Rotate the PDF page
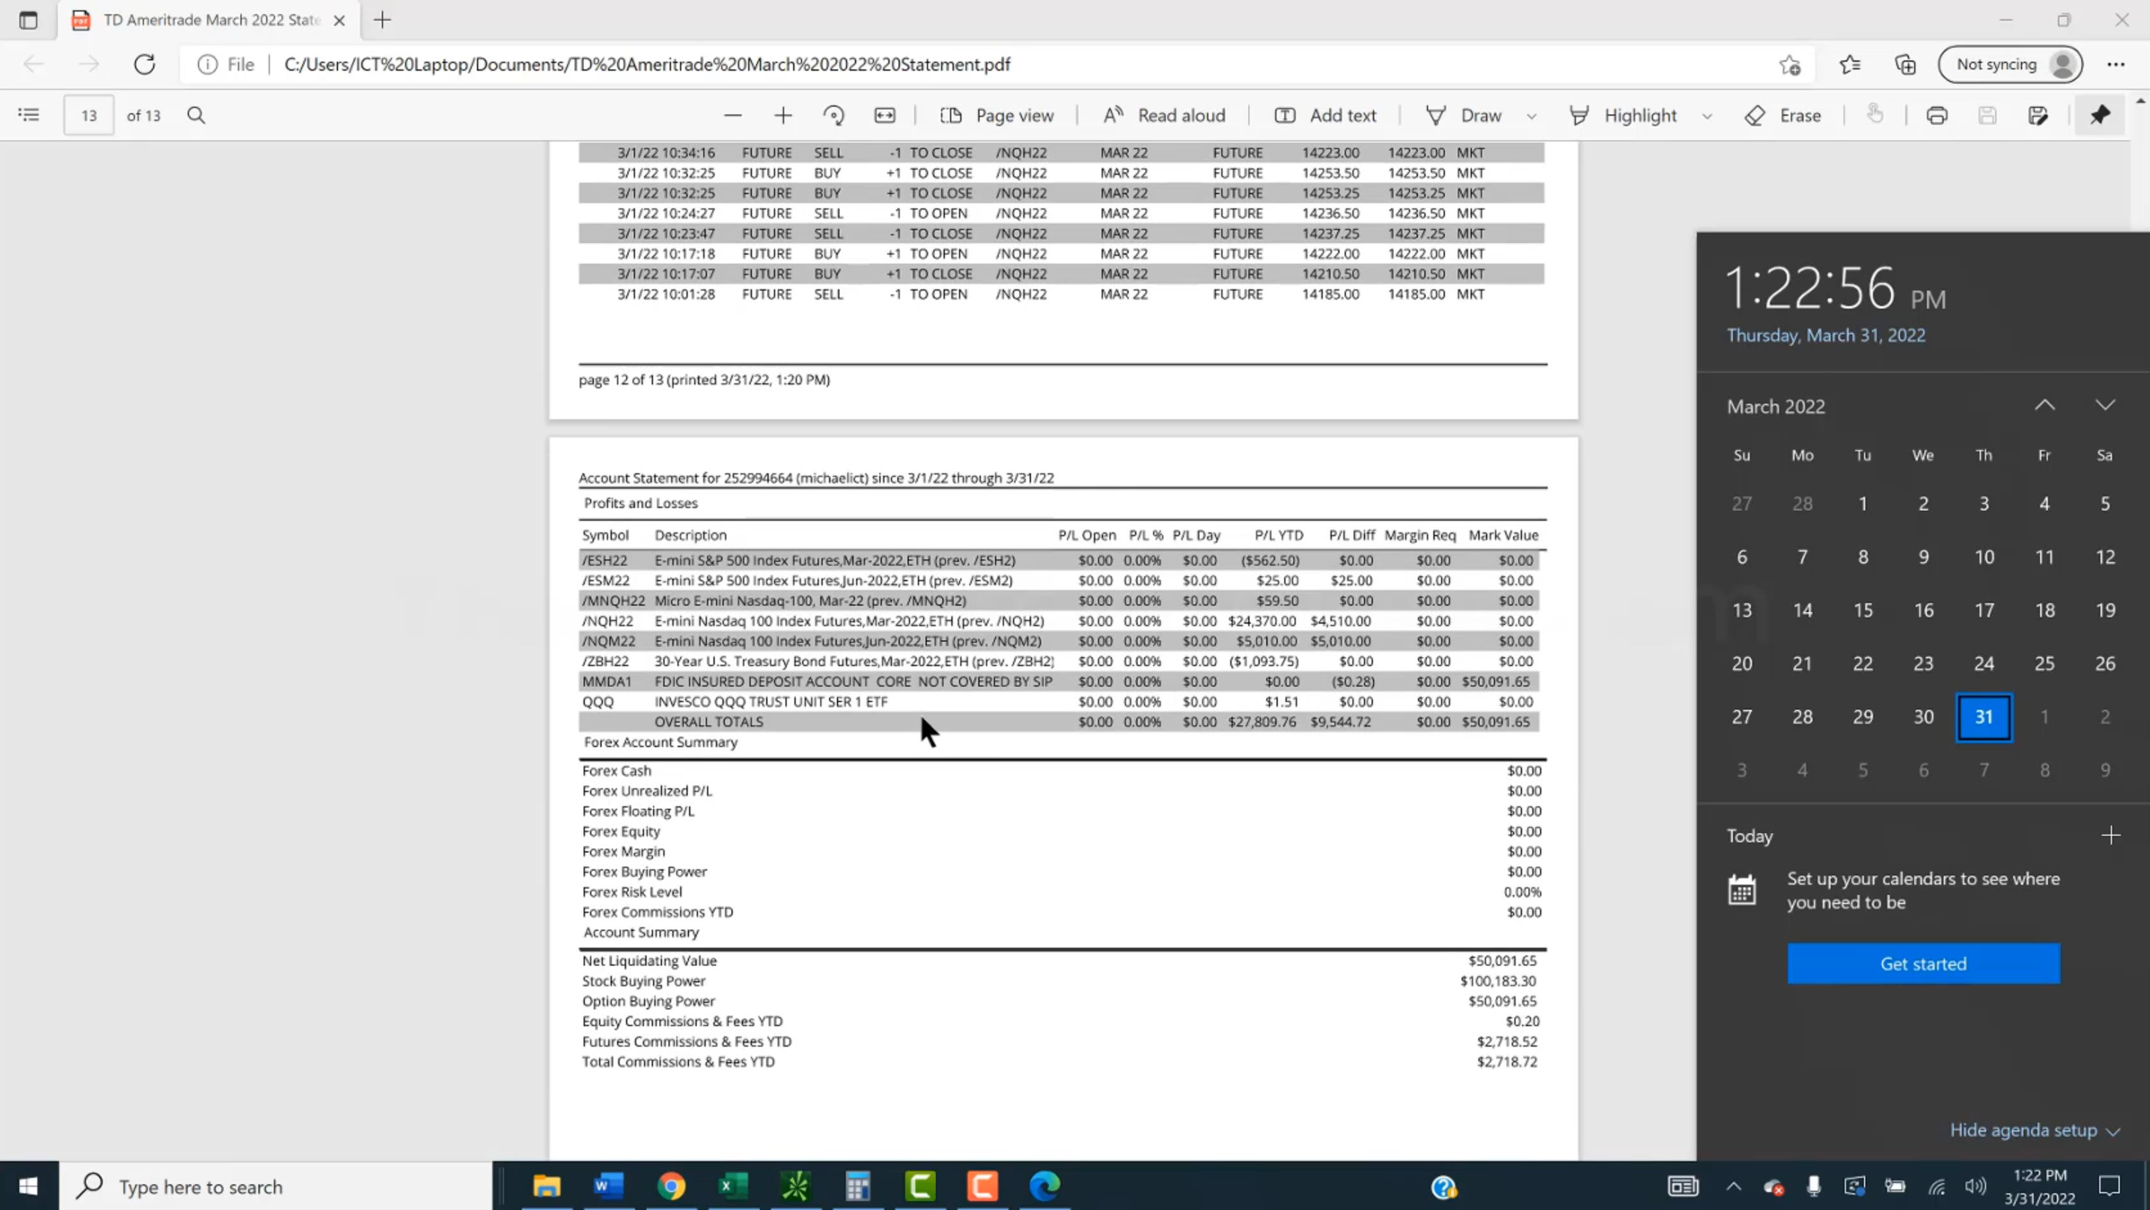 [833, 115]
